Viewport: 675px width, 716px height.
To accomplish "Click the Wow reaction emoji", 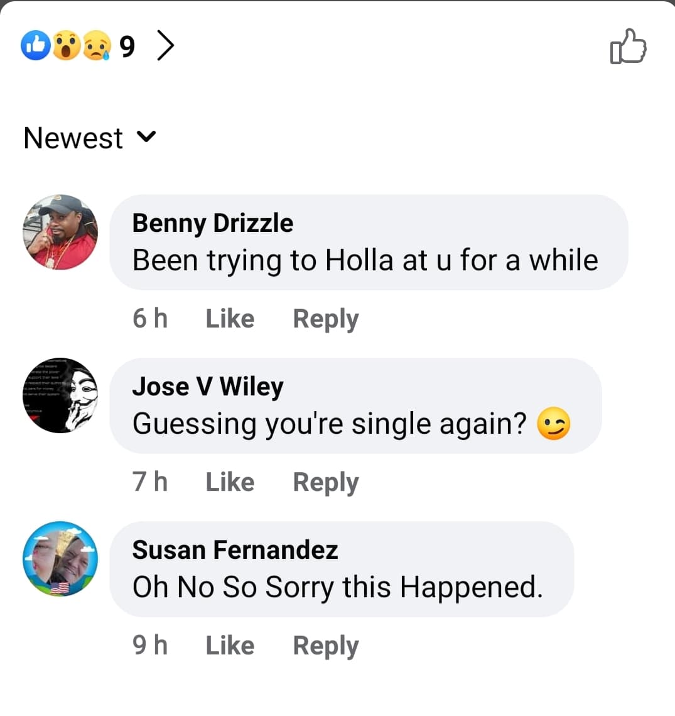I will [x=66, y=46].
